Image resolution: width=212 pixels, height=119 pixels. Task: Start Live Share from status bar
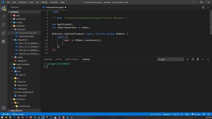(x=19, y=114)
